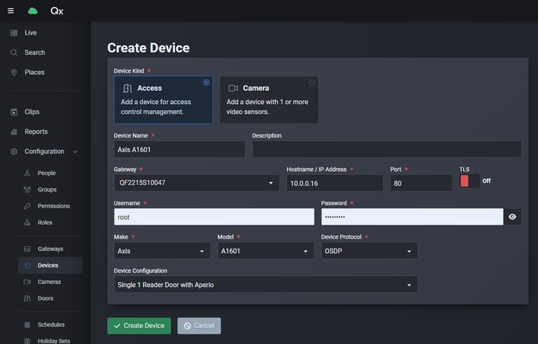The image size is (538, 344).
Task: Toggle the TLS switch on
Action: coord(469,181)
